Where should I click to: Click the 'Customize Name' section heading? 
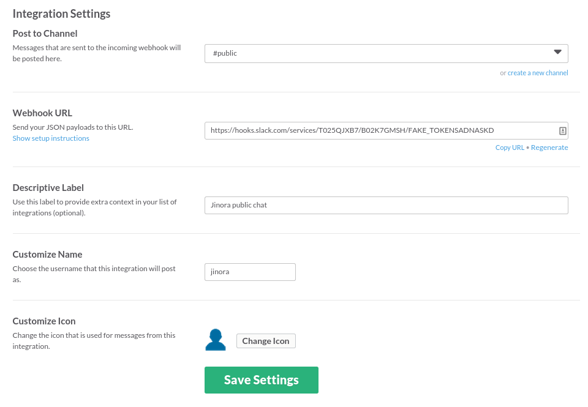tap(47, 254)
